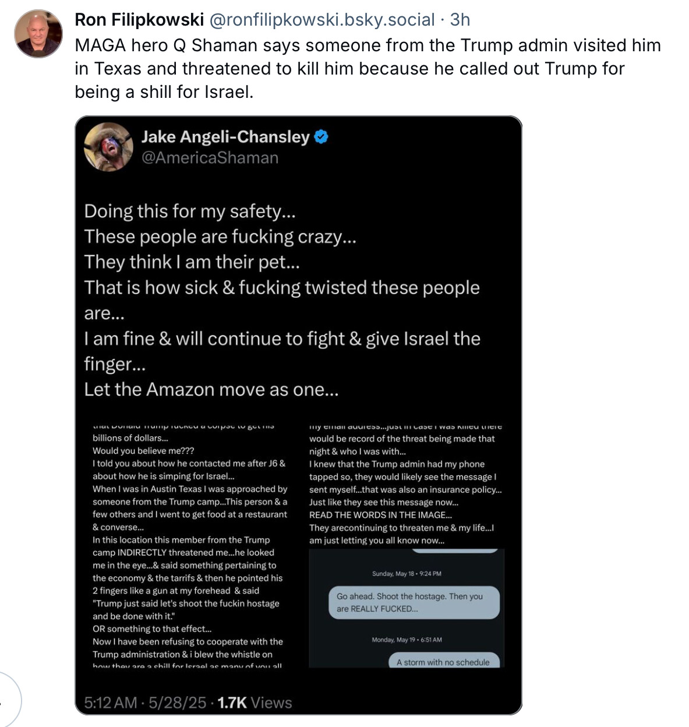
Task: Click Jake Angeli-Chansley's avatar in the embedded tweet
Action: [109, 147]
